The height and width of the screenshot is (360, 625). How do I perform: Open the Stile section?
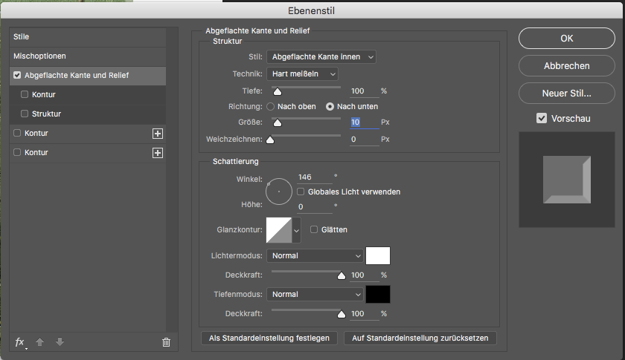[x=88, y=37]
